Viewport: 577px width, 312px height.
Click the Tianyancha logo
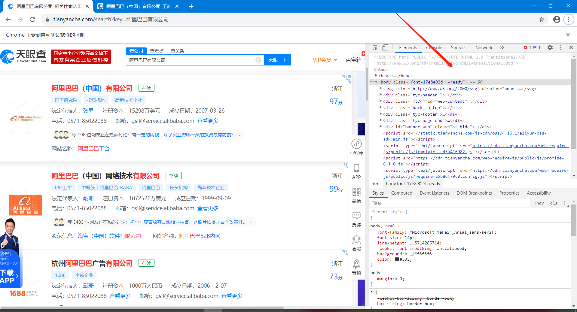coord(23,56)
